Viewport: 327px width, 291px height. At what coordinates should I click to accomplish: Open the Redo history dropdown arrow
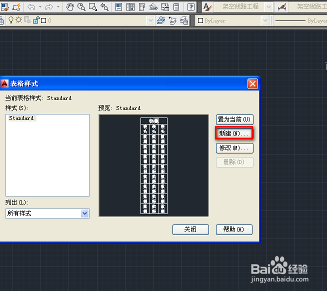pyautogui.click(x=58, y=7)
